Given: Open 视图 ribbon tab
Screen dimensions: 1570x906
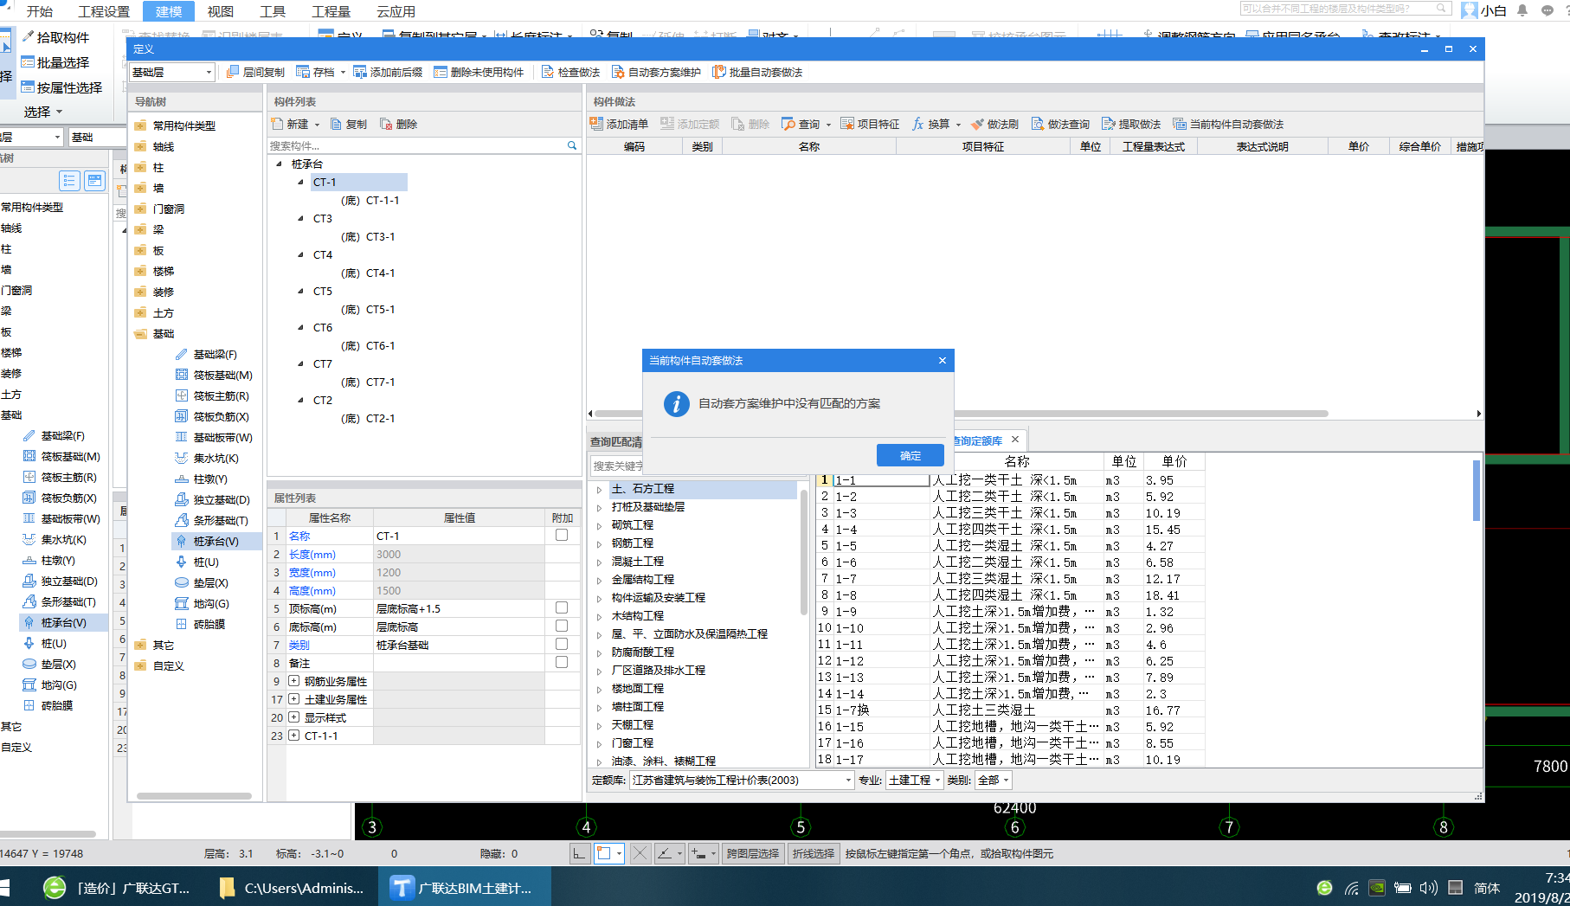Looking at the screenshot, I should tap(221, 11).
